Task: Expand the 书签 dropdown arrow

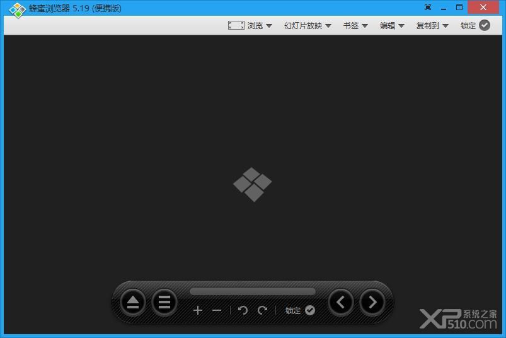Action: (365, 26)
